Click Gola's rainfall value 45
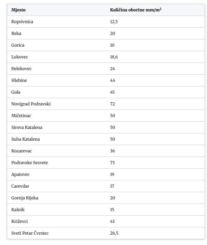Image resolution: width=207 pixels, height=245 pixels. 112,92
